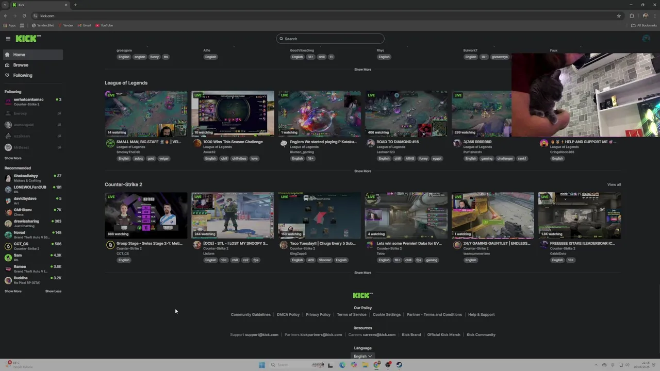Open Privacy Policy footer link

[318, 314]
